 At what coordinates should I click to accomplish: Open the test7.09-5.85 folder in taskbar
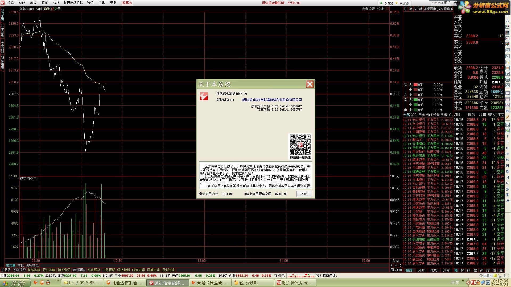83,283
